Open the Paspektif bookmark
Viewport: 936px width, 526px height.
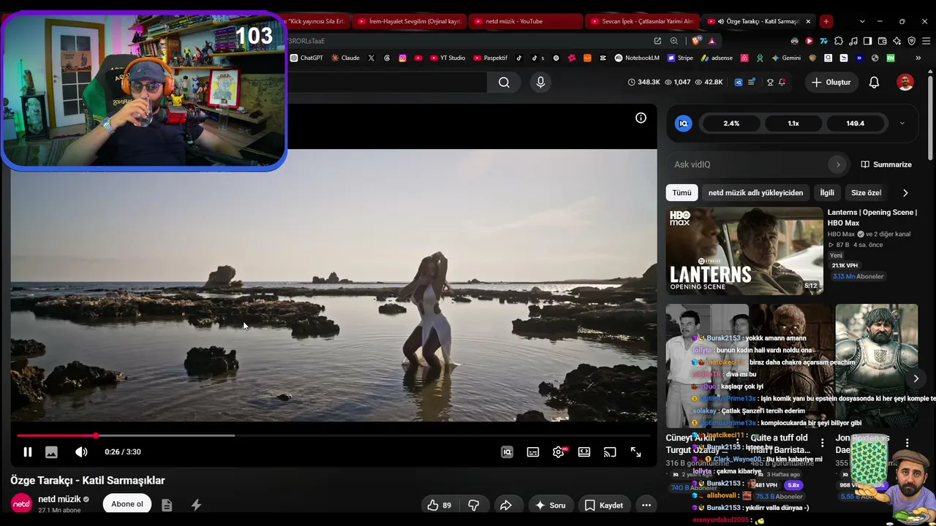(x=491, y=58)
